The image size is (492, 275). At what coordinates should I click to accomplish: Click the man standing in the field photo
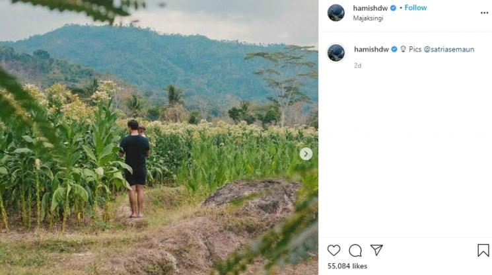click(x=135, y=165)
